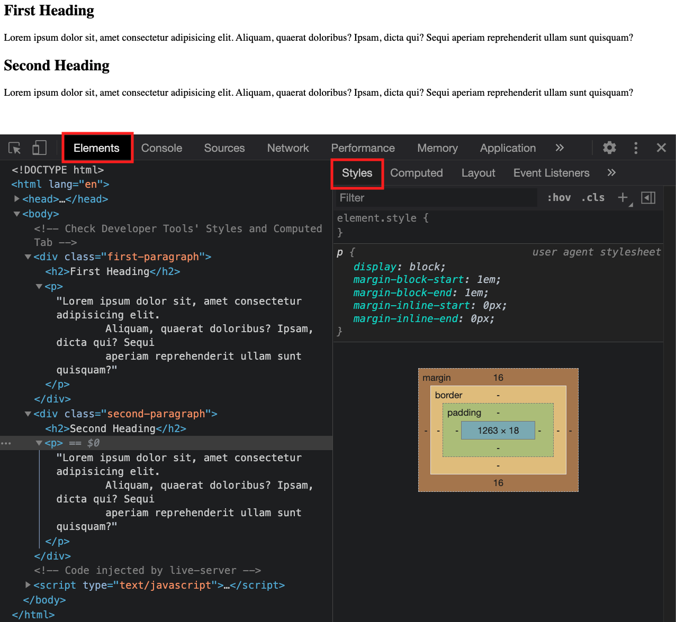This screenshot has width=676, height=622.
Task: Switch to the Console tab
Action: click(x=161, y=148)
